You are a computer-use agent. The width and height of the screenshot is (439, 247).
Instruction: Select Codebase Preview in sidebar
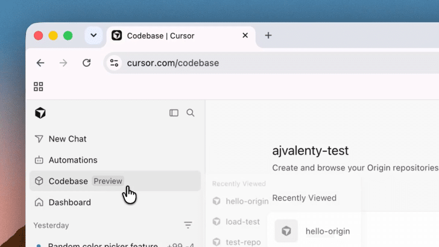point(115,181)
